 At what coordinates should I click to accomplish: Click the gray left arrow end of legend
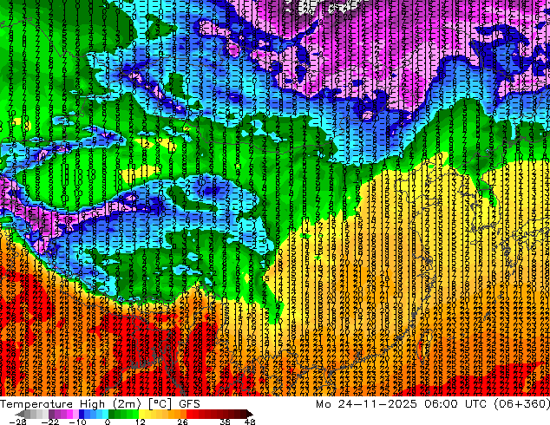[x=19, y=414]
